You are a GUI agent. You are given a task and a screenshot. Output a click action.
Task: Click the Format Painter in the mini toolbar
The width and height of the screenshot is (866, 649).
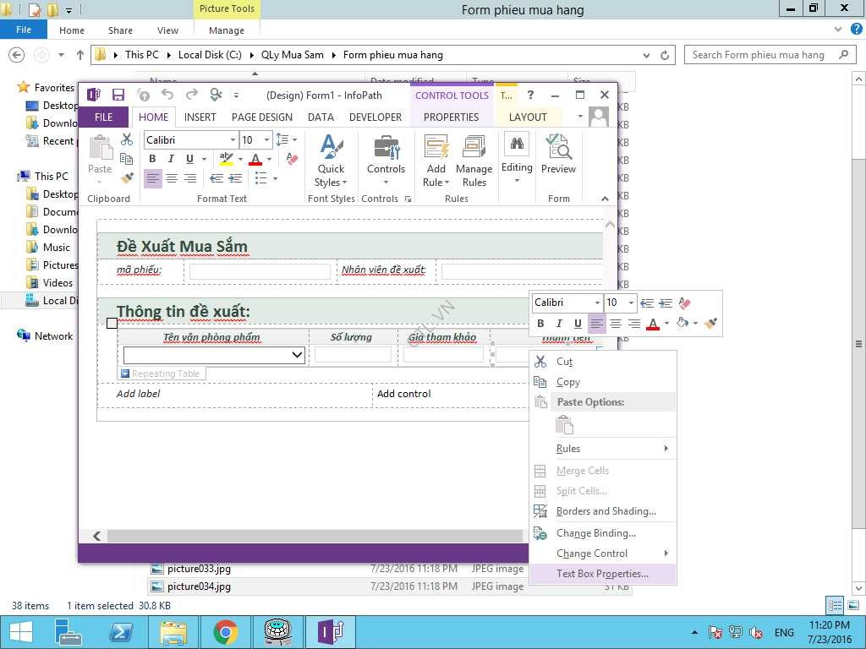(x=710, y=324)
